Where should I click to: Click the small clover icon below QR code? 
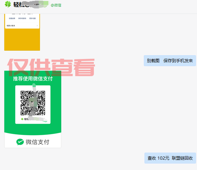[x=22, y=119]
